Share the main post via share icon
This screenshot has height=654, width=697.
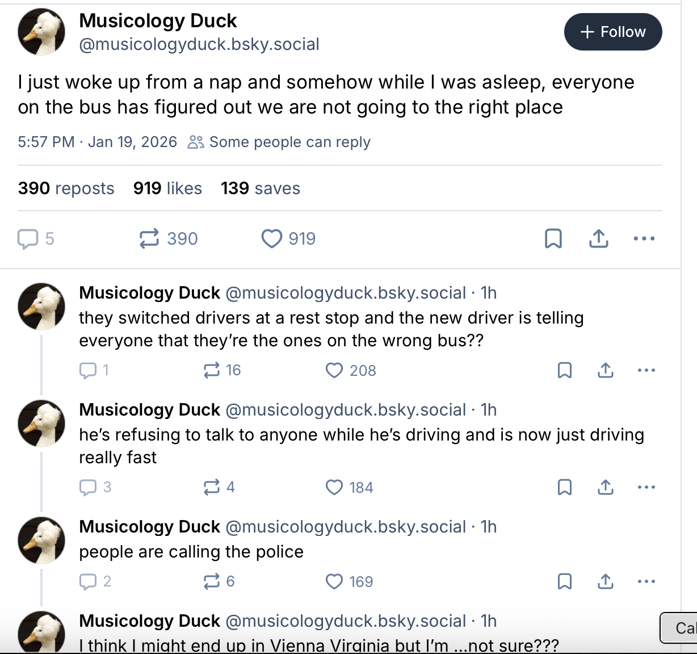coord(598,238)
